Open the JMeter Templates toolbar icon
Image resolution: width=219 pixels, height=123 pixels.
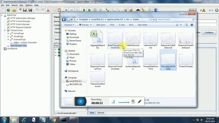pos(8,10)
